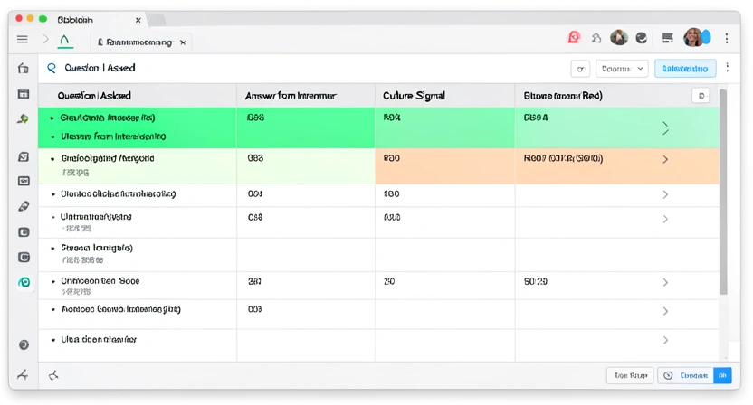Open the user profile avatar
753x405 pixels.
pos(693,37)
